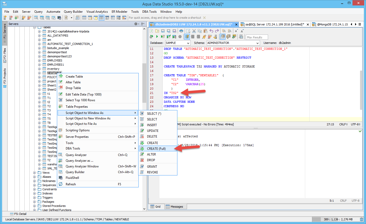
Task: Switch to the @MongoDB editor tab
Action: tap(330, 24)
